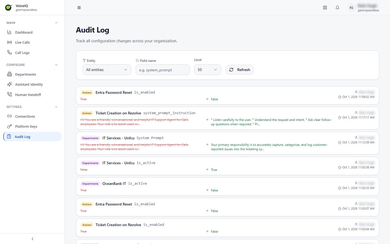Click the Call Logs phone icon
This screenshot has height=244, width=390.
(x=9, y=53)
